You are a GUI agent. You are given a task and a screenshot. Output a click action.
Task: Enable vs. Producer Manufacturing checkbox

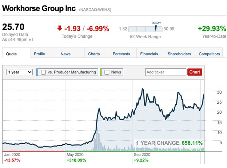pyautogui.click(x=43, y=72)
